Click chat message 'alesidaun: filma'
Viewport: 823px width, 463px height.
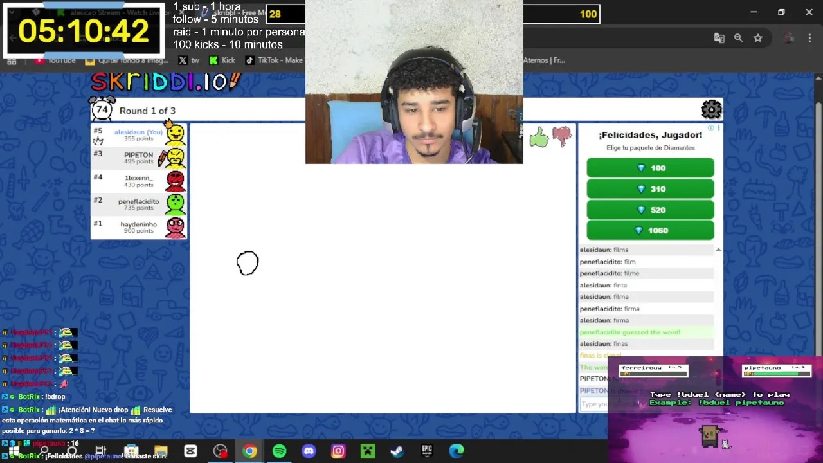tap(604, 297)
